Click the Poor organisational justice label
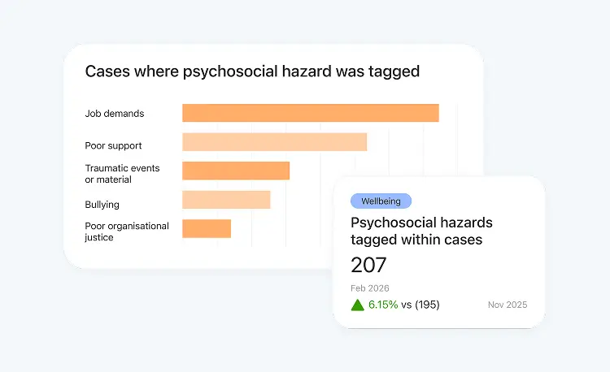The width and height of the screenshot is (610, 372). click(x=127, y=231)
